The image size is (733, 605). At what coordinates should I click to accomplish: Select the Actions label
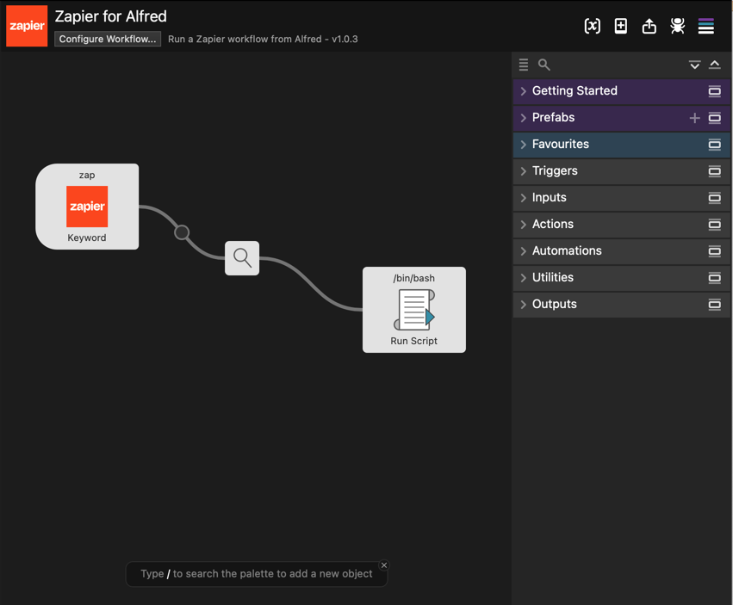553,224
